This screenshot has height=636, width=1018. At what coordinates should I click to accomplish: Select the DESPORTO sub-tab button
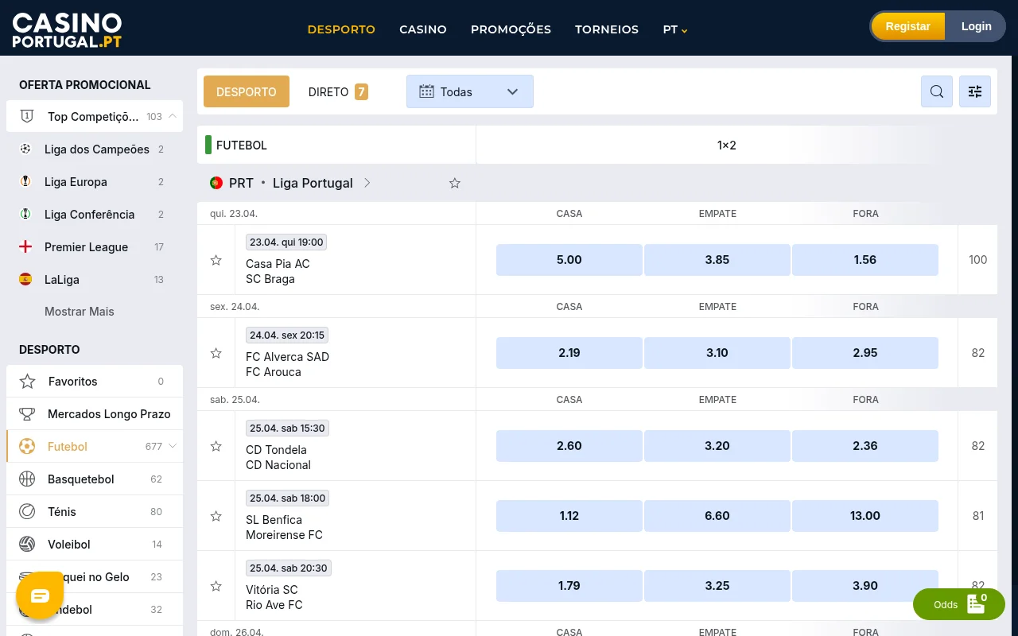click(x=247, y=91)
